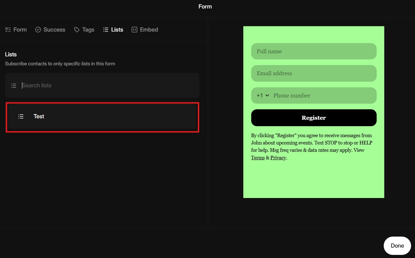Screen dimensions: 415x258
Task: Click the Form tab's checklist icon
Action: pyautogui.click(x=8, y=30)
